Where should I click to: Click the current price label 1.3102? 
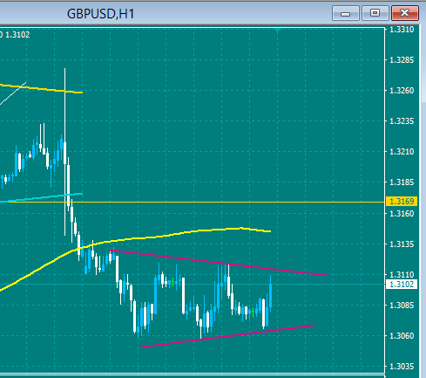[402, 285]
